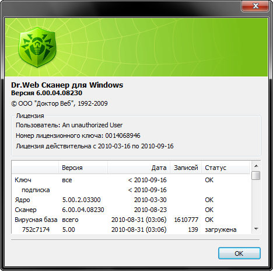Click the Dr.Web spider shield logo
The width and height of the screenshot is (273, 271).
click(37, 47)
